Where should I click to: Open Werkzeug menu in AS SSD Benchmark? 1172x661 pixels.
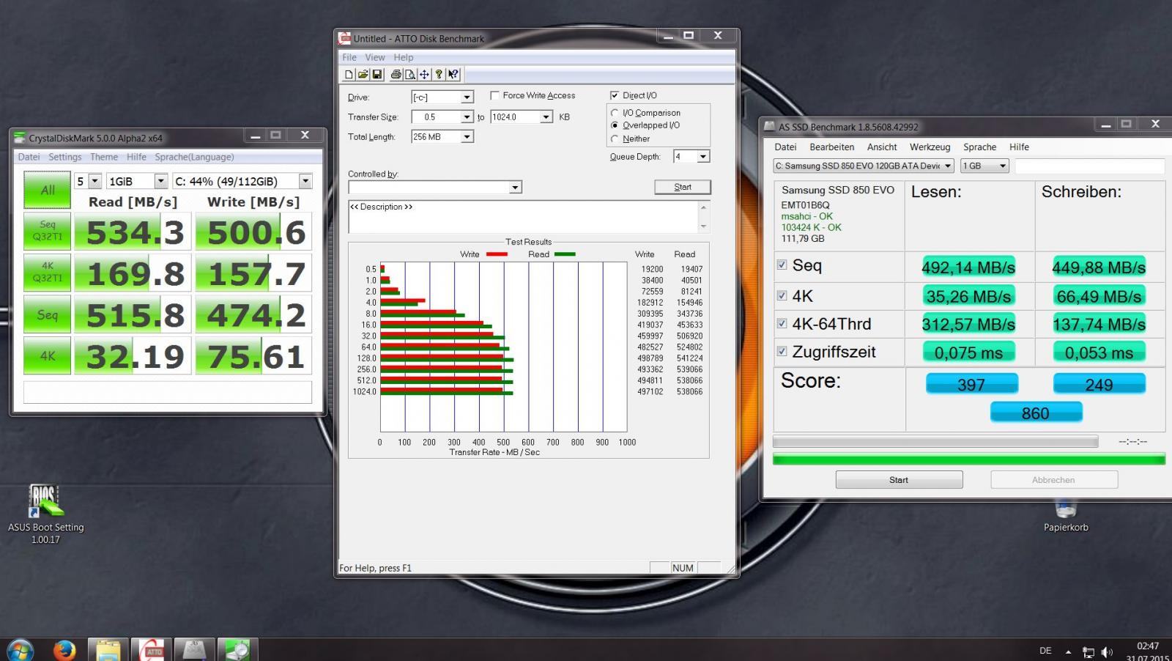pyautogui.click(x=930, y=147)
